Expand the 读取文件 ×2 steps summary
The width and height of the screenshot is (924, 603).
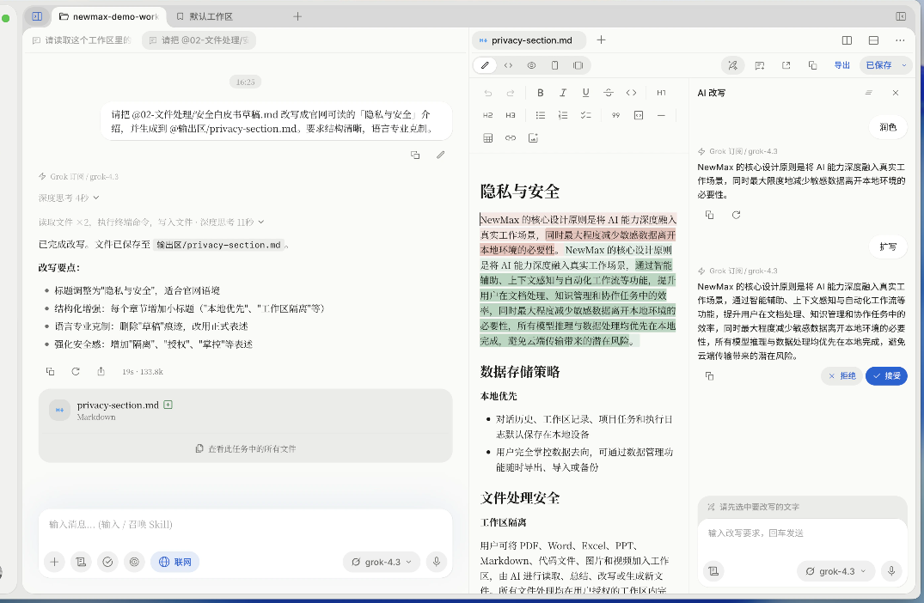pyautogui.click(x=151, y=222)
